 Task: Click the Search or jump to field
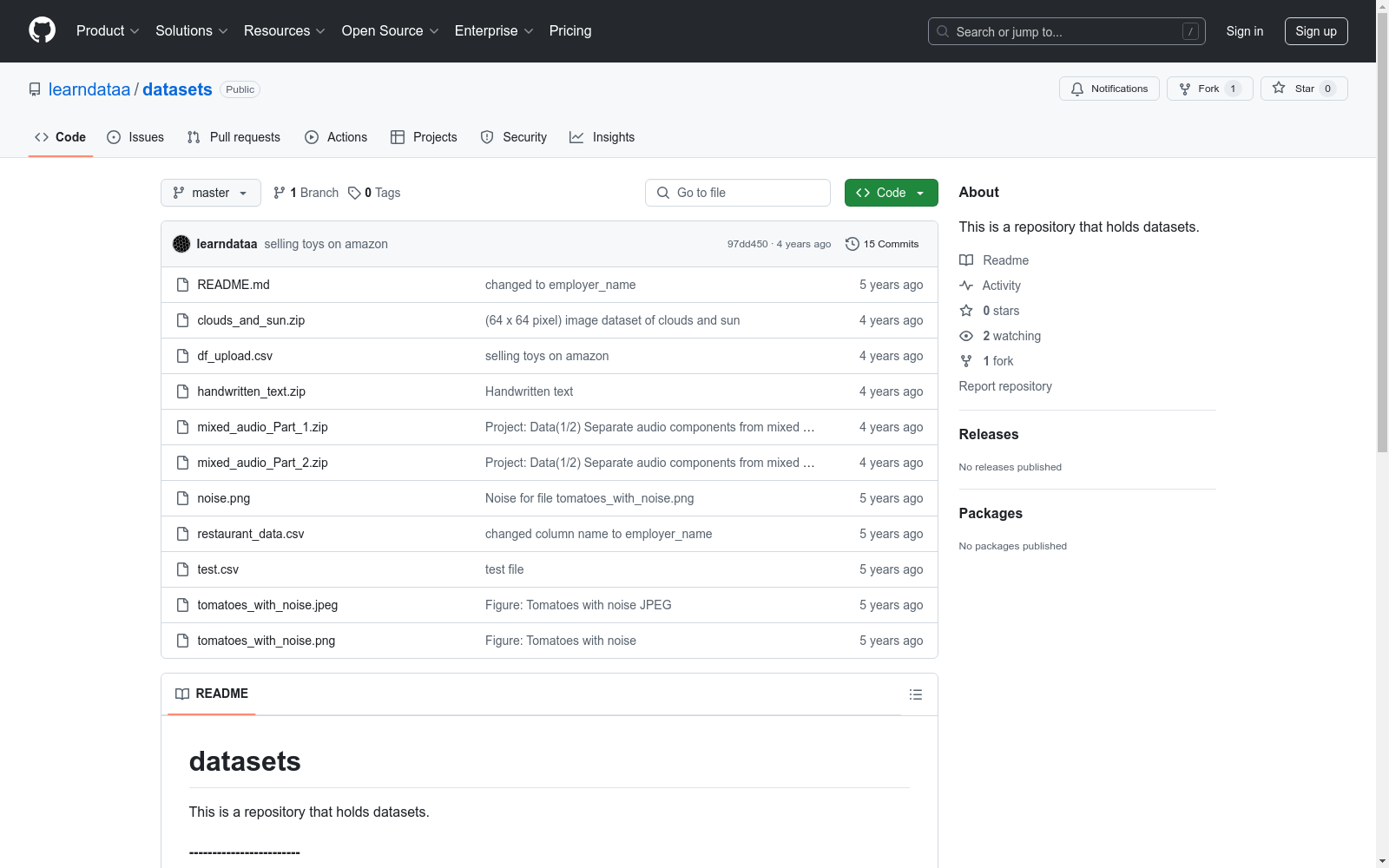pyautogui.click(x=1067, y=31)
